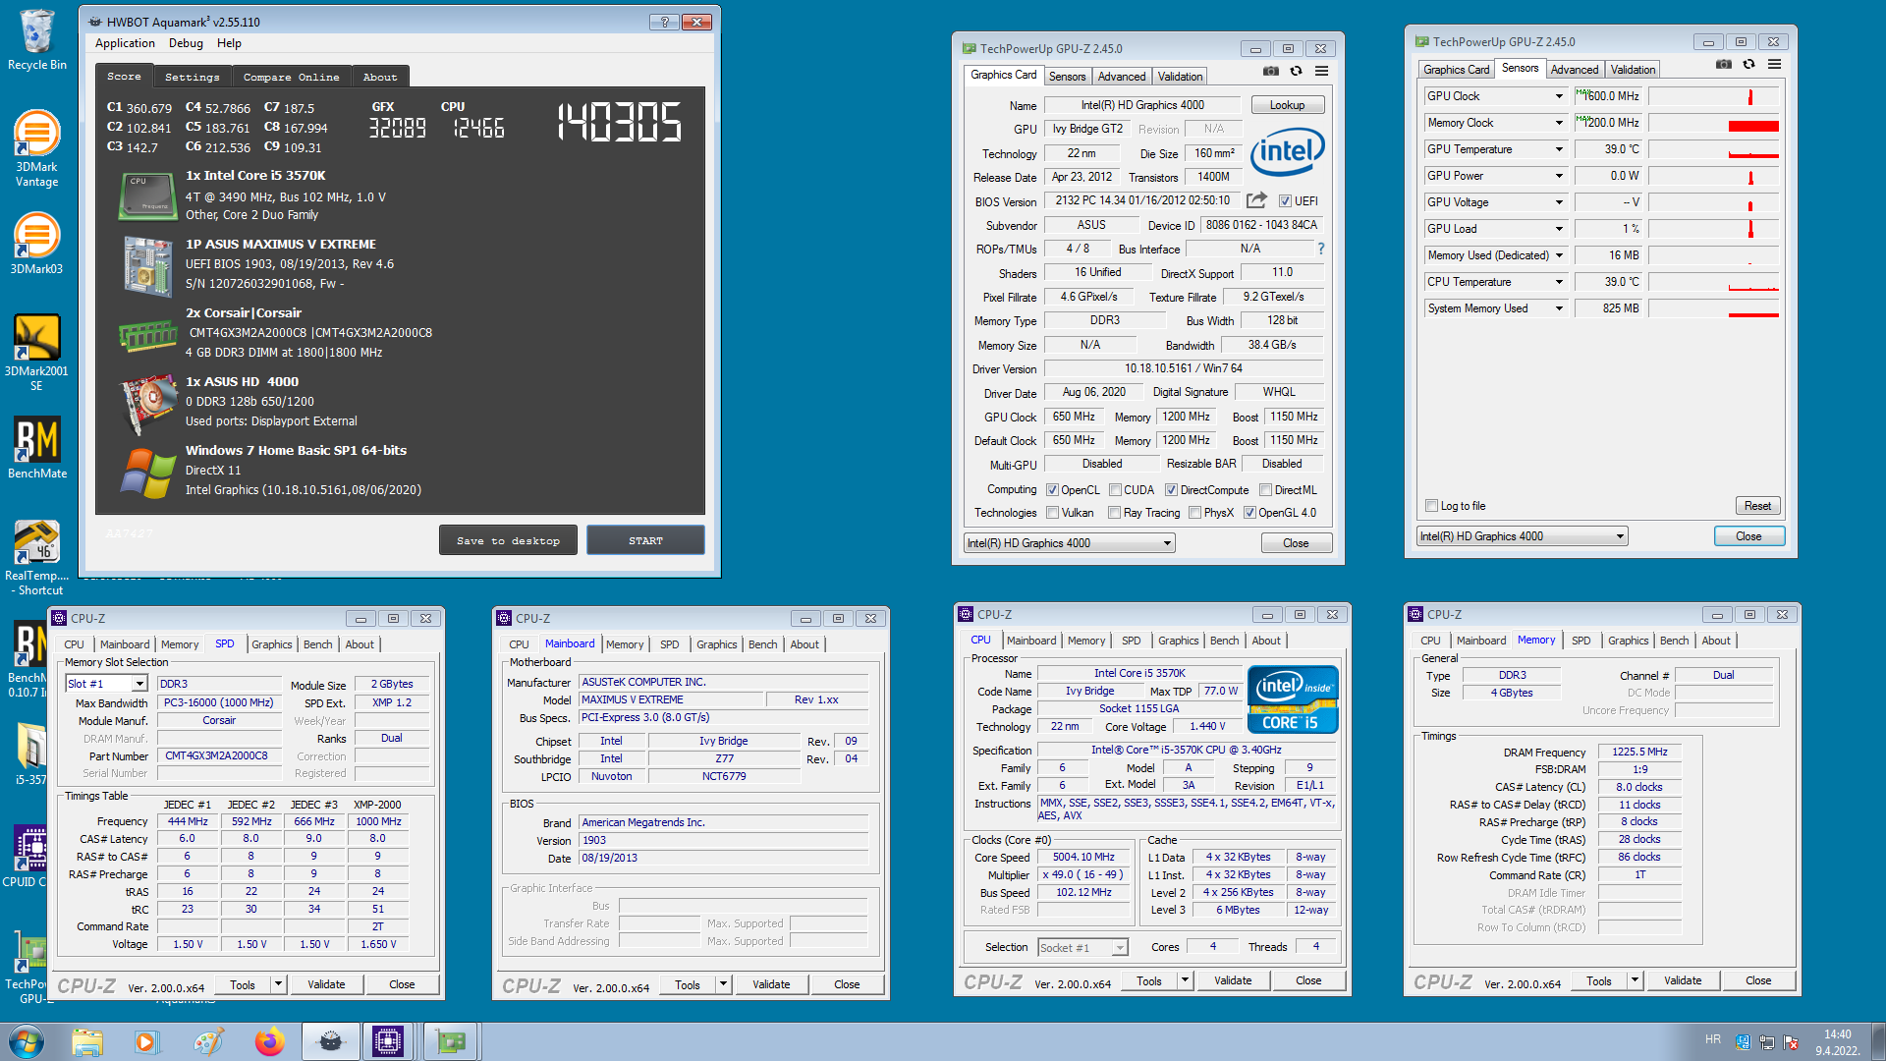Click Reset button in GPU-Z Sensors
Image resolution: width=1886 pixels, height=1061 pixels.
(1757, 506)
